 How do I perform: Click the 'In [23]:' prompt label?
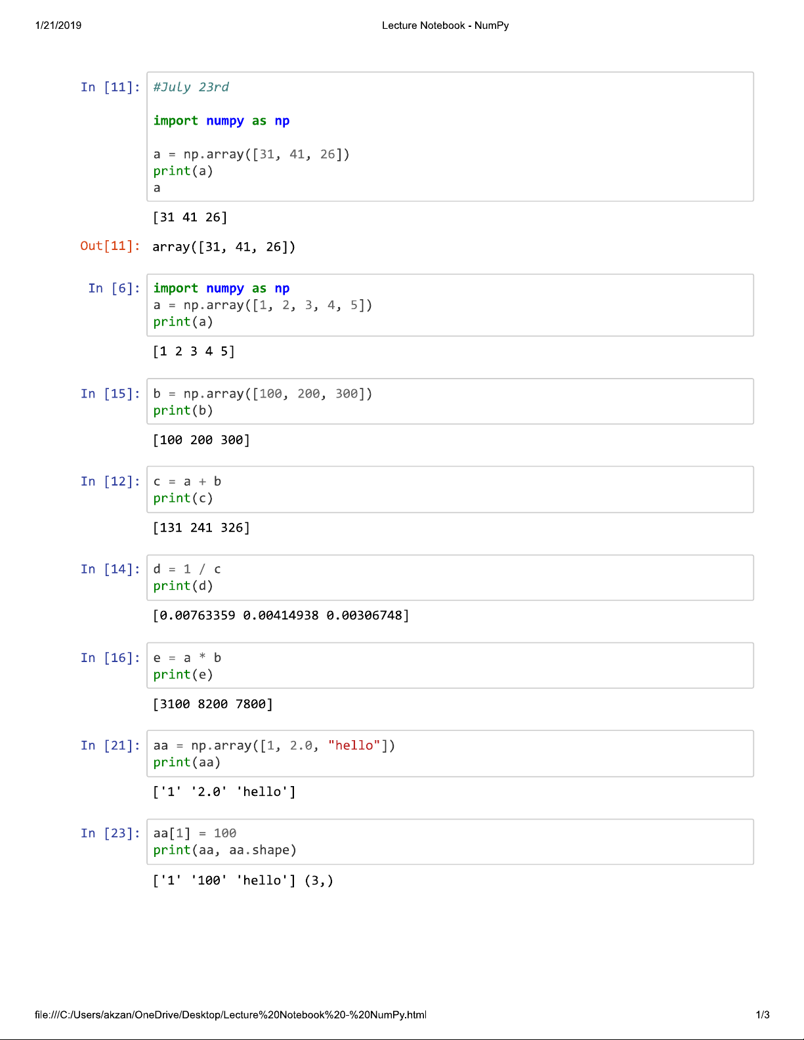coord(110,833)
